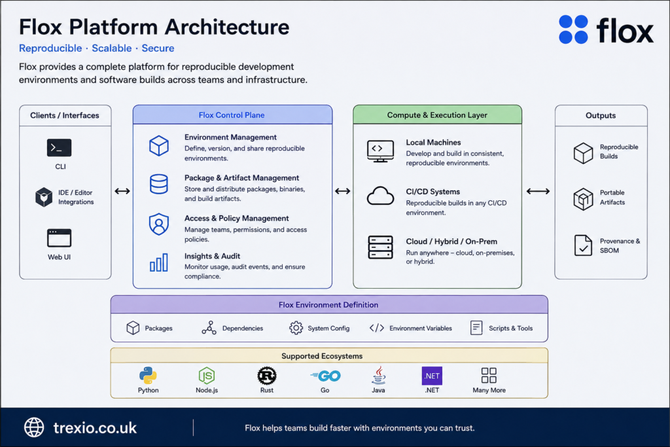Viewport: 670px width, 447px height.
Task: Click the Access & Policy Management shield icon
Action: (158, 224)
